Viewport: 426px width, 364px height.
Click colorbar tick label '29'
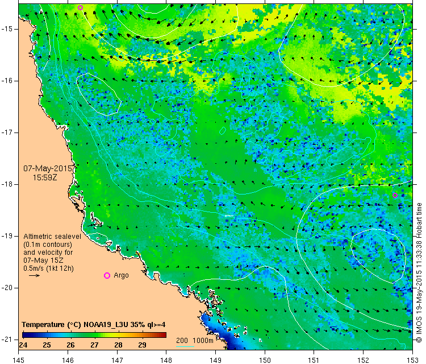pyautogui.click(x=142, y=345)
